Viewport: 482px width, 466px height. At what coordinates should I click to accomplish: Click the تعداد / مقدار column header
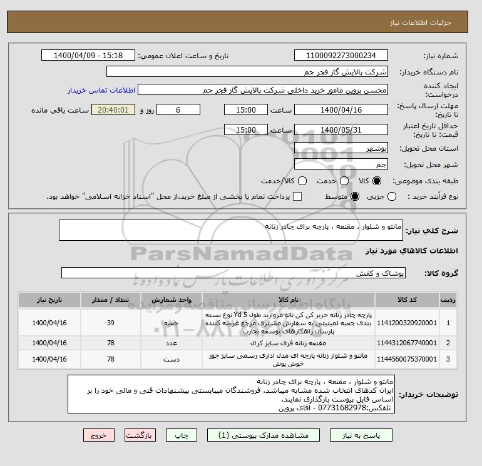point(111,300)
